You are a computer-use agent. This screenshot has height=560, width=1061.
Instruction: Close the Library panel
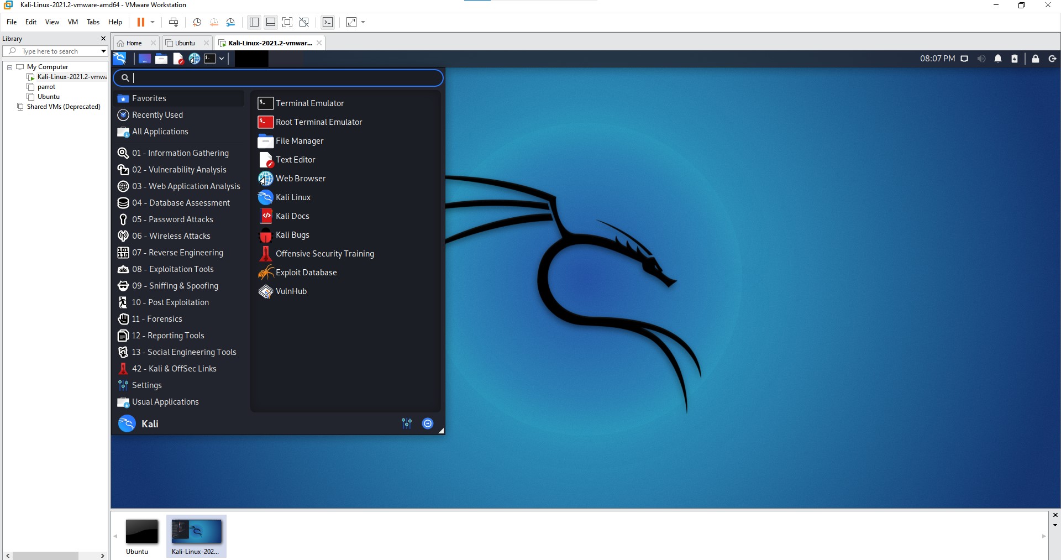[103, 39]
